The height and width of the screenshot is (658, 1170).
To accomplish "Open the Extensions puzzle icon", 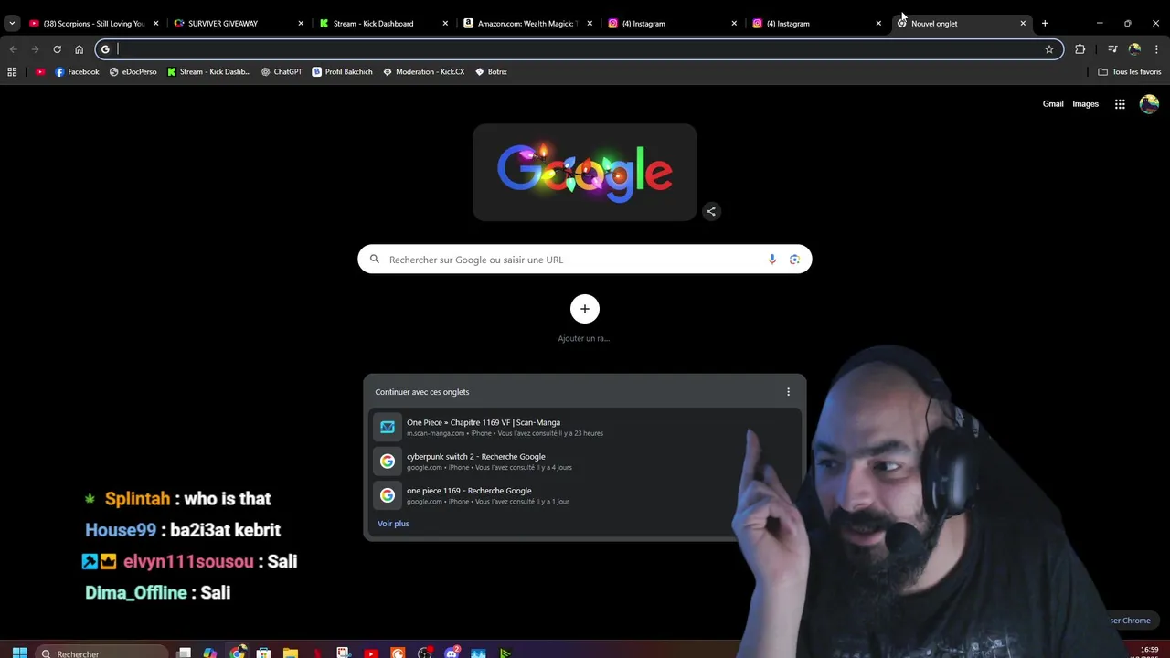I will click(1080, 49).
